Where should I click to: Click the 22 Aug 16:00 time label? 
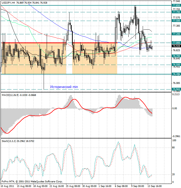57,186
